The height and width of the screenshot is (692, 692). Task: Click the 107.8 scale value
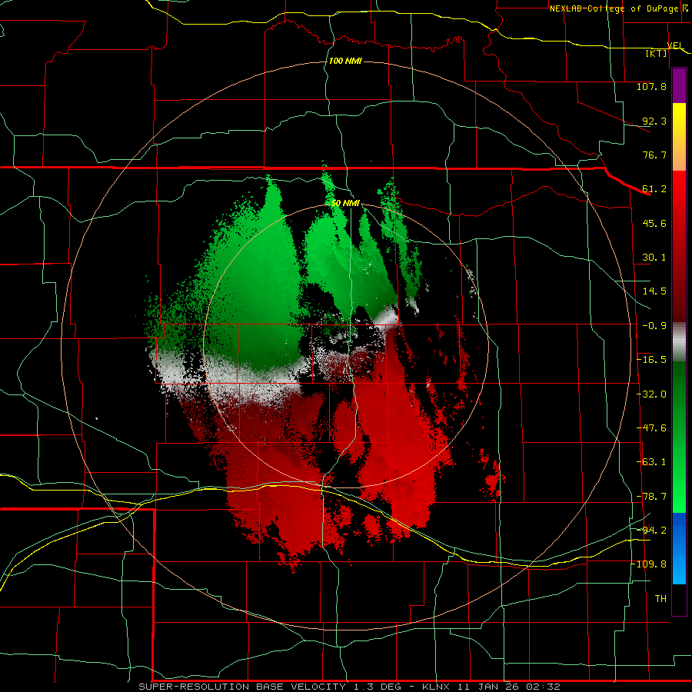click(651, 86)
